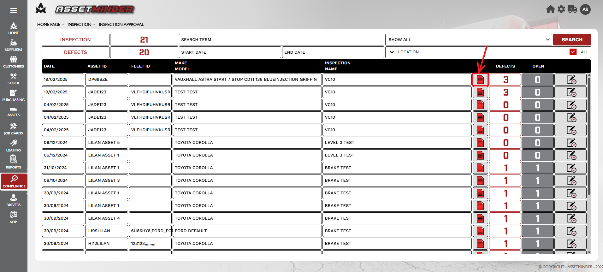Select the DP69SZE asset ID cell
The image size is (603, 272).
tap(106, 80)
